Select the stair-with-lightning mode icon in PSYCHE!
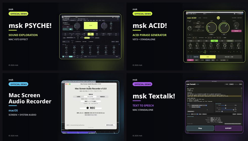248x141 pixels. click(84, 34)
